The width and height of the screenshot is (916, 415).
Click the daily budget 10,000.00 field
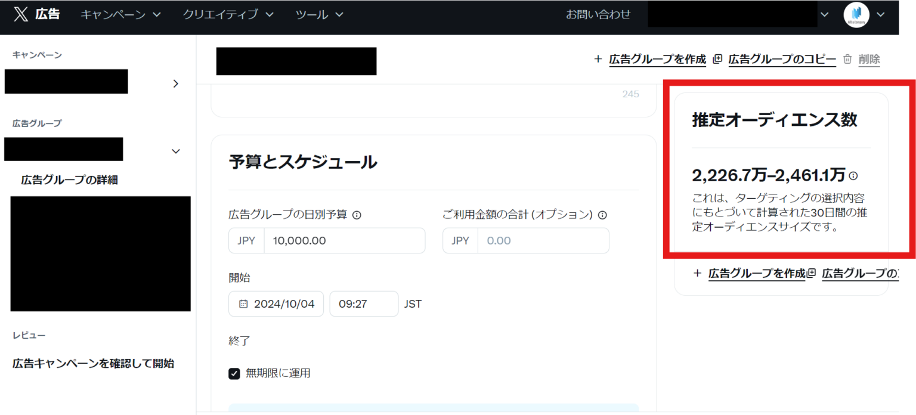pyautogui.click(x=344, y=241)
